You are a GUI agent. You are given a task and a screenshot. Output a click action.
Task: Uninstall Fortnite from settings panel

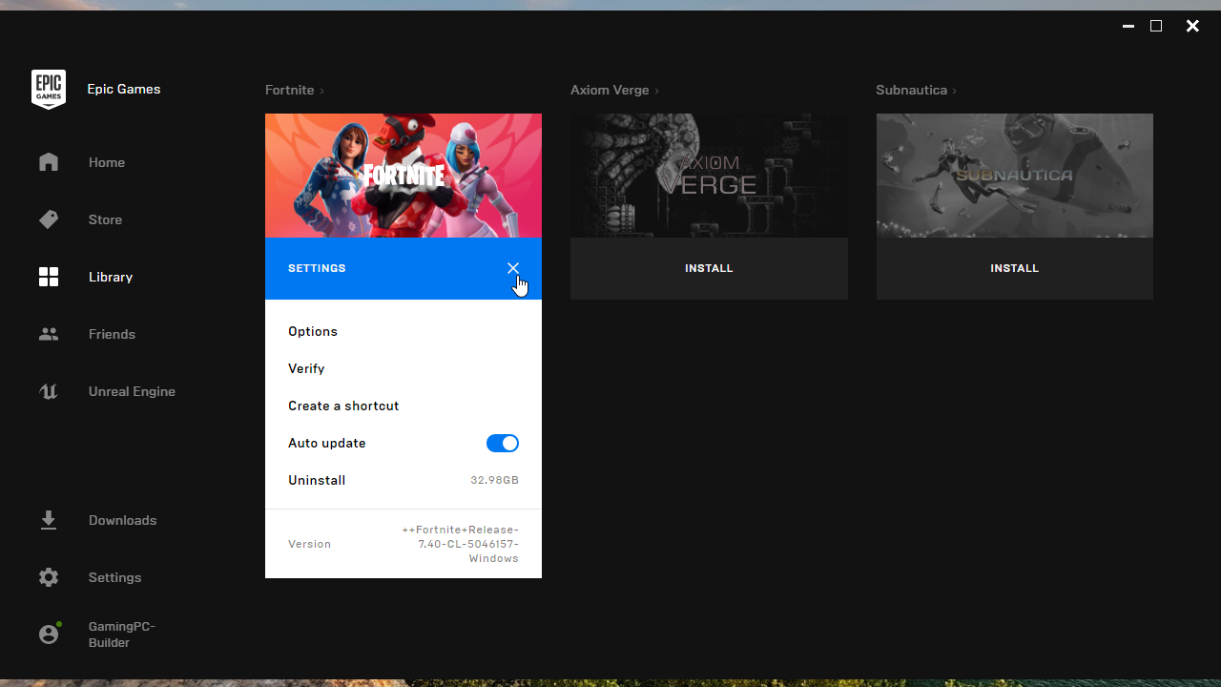tap(317, 480)
